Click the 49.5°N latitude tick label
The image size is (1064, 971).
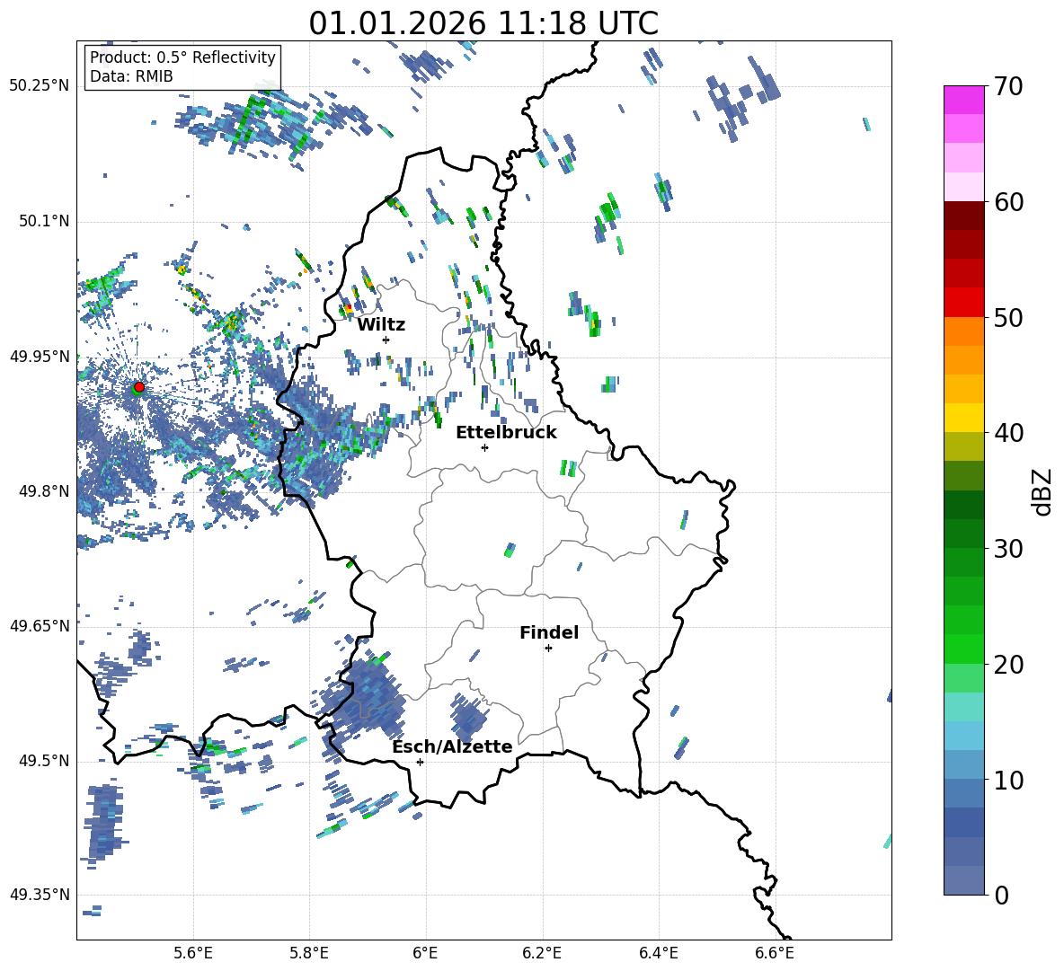click(x=43, y=761)
